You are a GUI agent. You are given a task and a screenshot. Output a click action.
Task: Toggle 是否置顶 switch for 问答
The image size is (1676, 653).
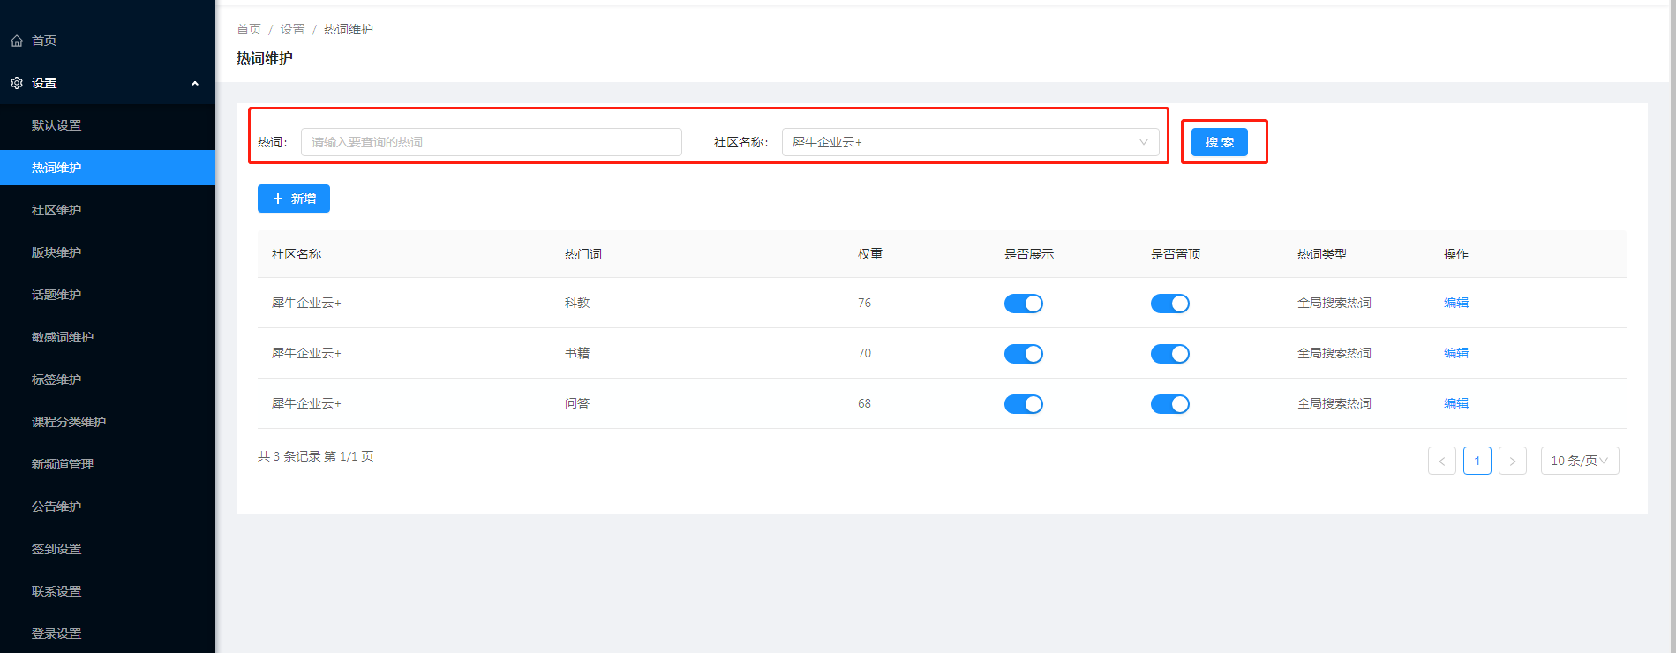point(1170,404)
